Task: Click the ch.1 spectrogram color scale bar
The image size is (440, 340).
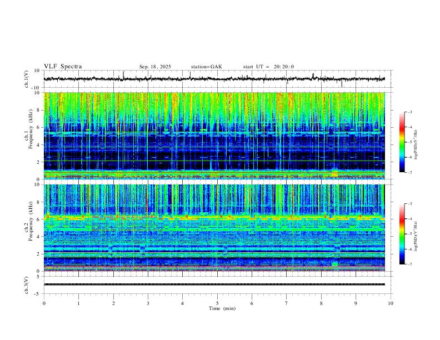Action: click(x=402, y=142)
